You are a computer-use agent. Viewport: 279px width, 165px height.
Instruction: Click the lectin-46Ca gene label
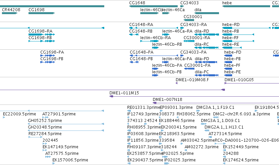click(173, 10)
